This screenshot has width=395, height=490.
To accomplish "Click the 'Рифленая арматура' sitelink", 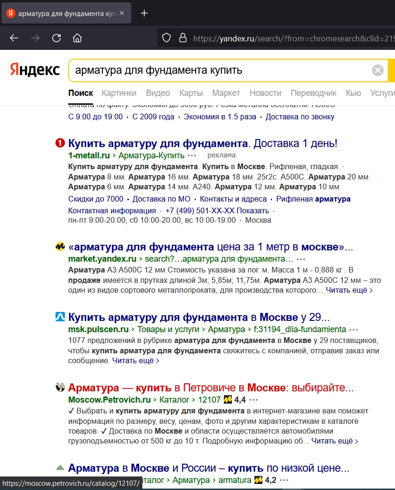I will (x=313, y=199).
